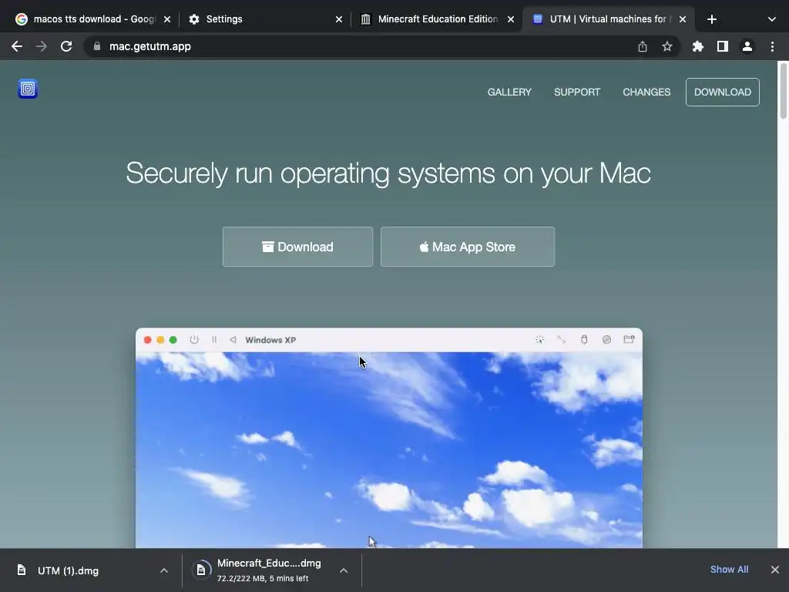Click the green zoom dot in Windows XP window
The image size is (789, 592).
(173, 340)
